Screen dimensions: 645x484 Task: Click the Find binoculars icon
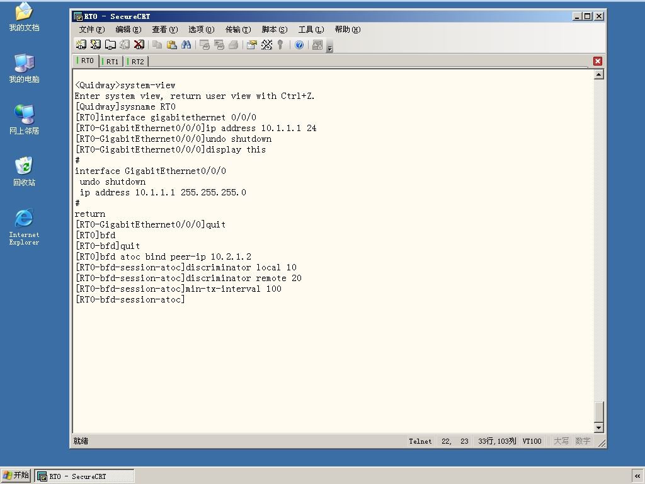coord(186,45)
